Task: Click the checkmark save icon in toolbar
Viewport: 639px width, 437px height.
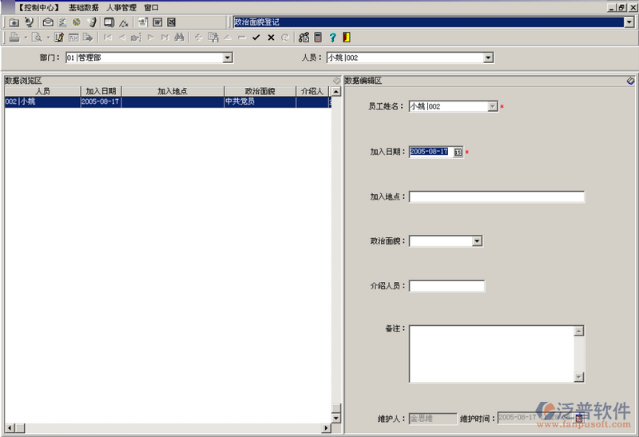Action: (256, 38)
